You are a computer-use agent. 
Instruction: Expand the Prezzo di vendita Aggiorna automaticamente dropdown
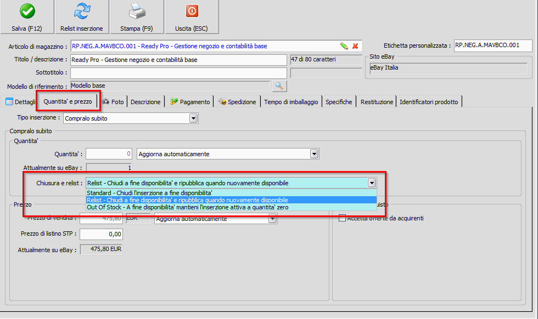272,219
